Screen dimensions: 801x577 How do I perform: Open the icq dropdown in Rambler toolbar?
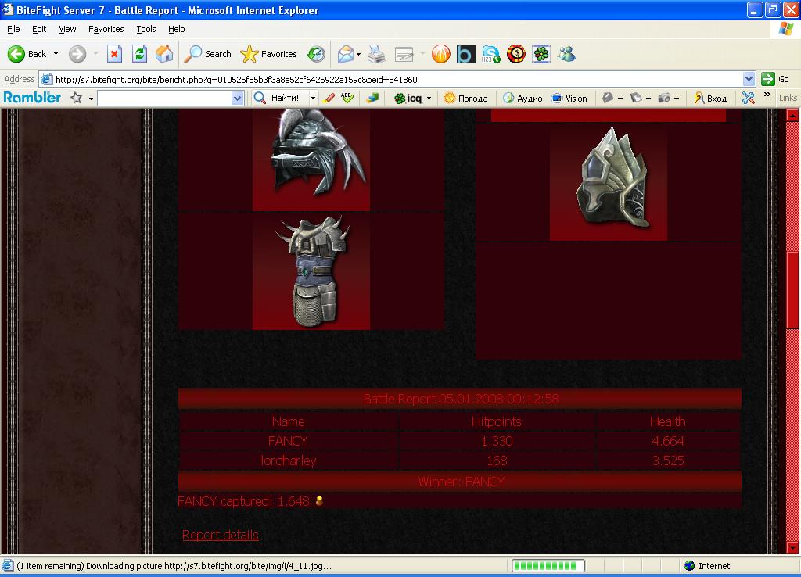click(x=429, y=98)
